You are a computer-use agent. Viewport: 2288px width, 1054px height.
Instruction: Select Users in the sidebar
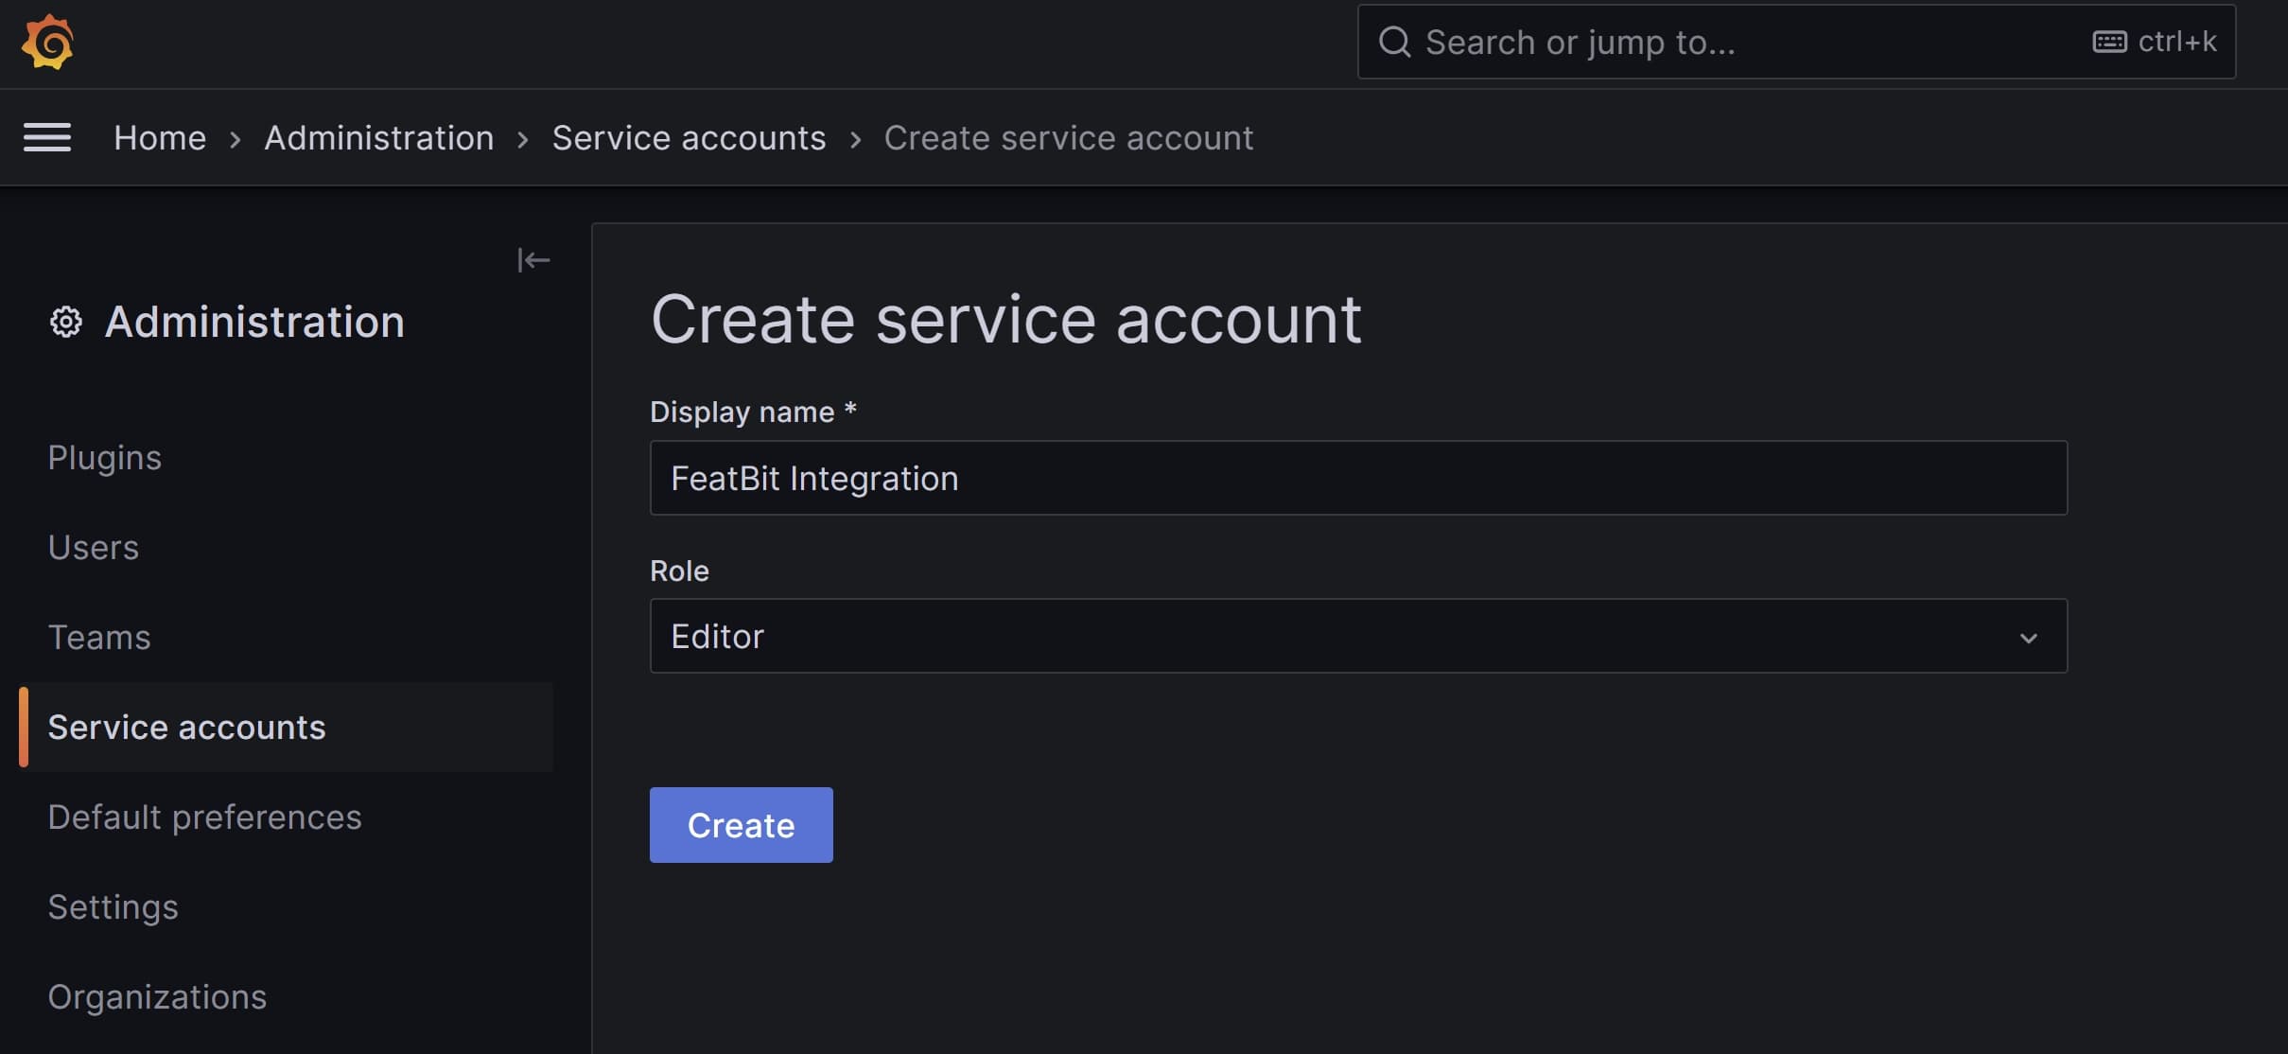94,548
